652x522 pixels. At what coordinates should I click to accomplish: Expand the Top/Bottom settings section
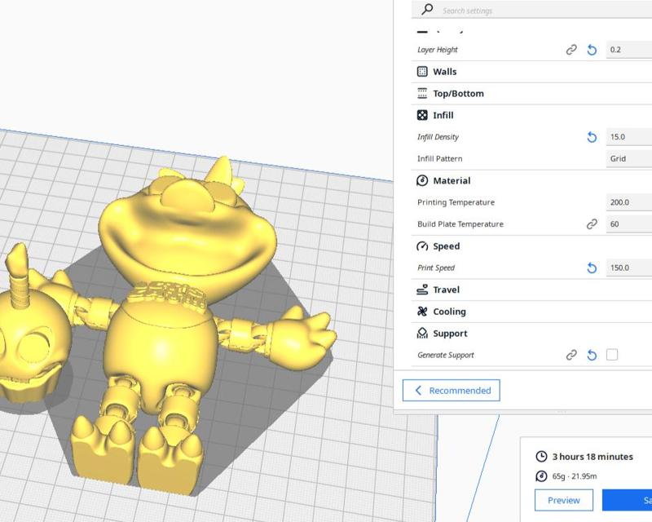[x=532, y=94]
